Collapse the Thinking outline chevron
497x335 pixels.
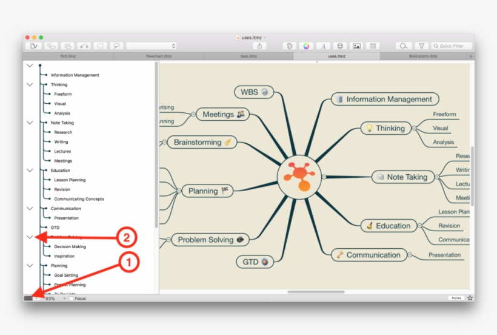[x=30, y=85]
